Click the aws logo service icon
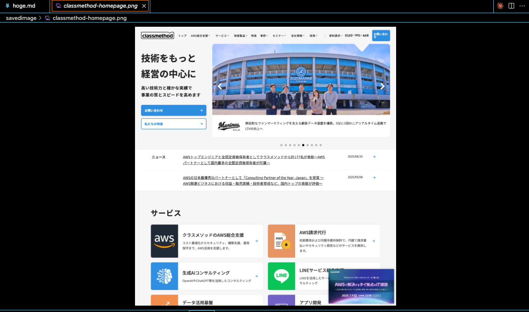This screenshot has width=529, height=312. click(x=164, y=241)
